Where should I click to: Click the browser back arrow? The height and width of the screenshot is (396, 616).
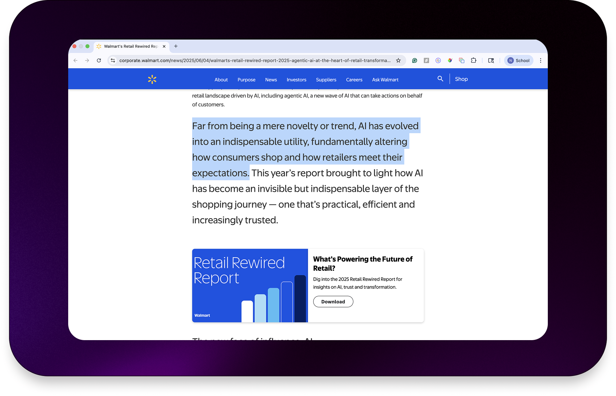[x=75, y=60]
